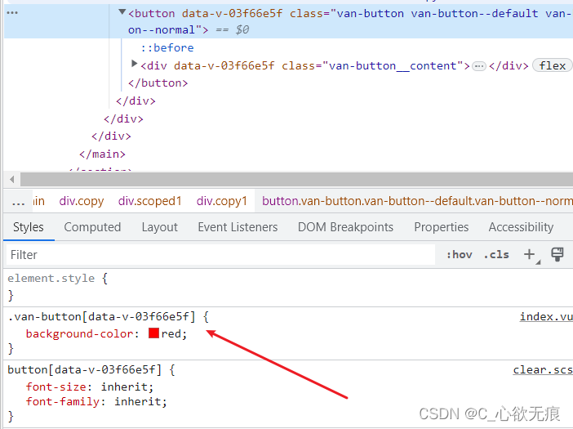The width and height of the screenshot is (573, 429).
Task: Select div.scoped1 in the breadcrumb
Action: (150, 201)
